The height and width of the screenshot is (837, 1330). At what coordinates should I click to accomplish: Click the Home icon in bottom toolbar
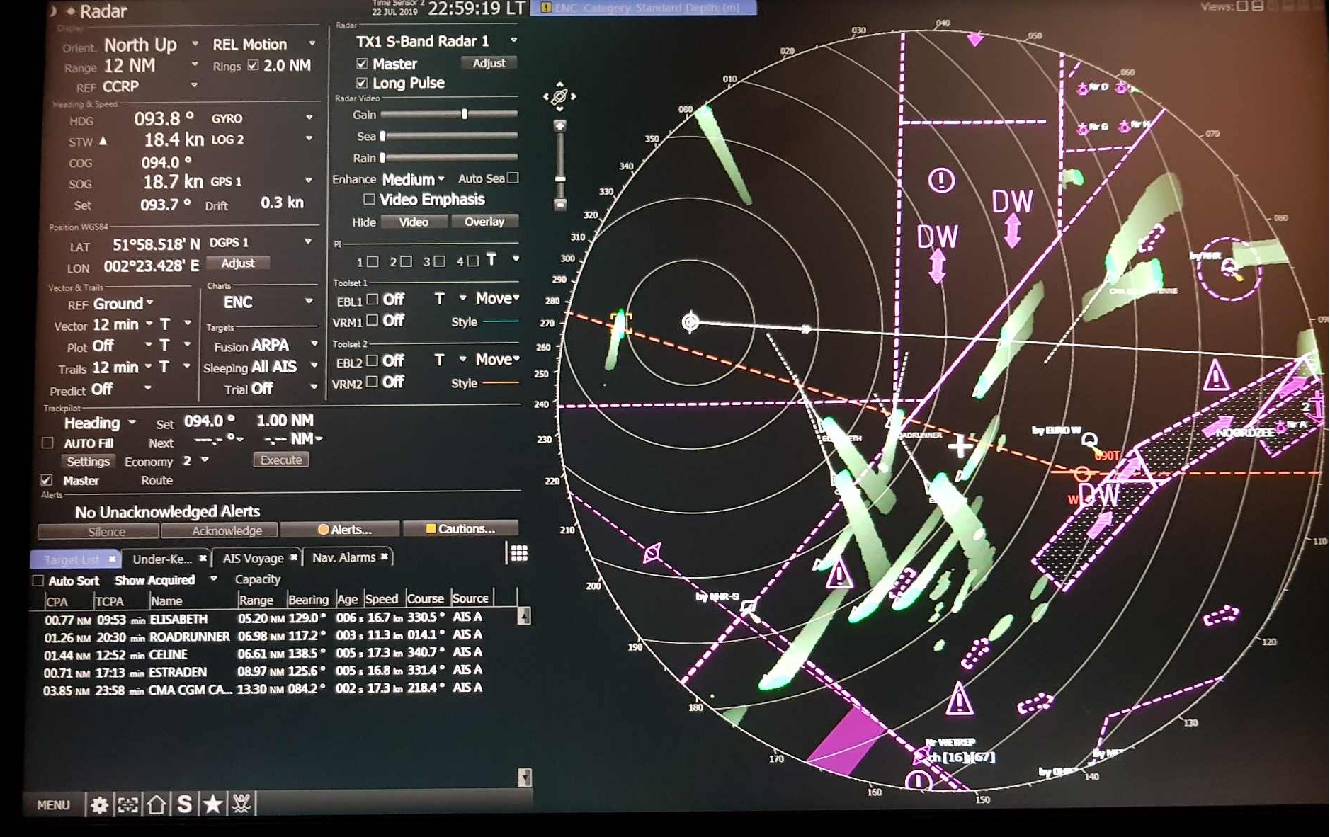(x=157, y=804)
